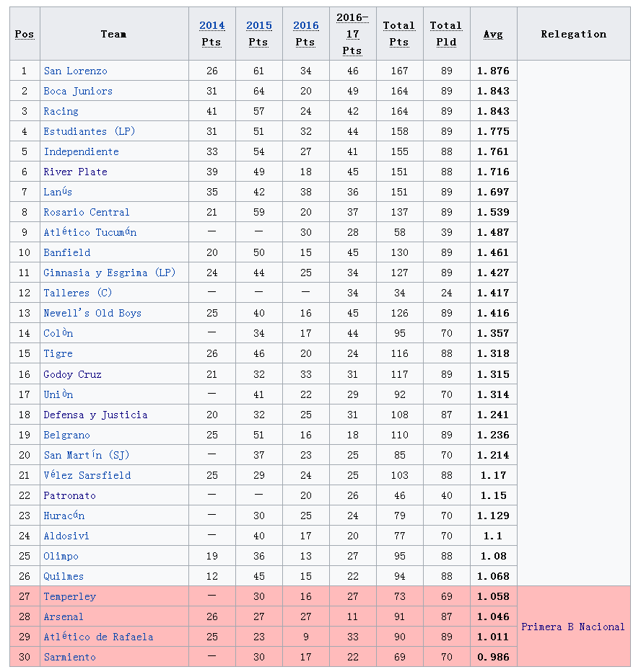Select Temperley average 1.058

coord(493,596)
